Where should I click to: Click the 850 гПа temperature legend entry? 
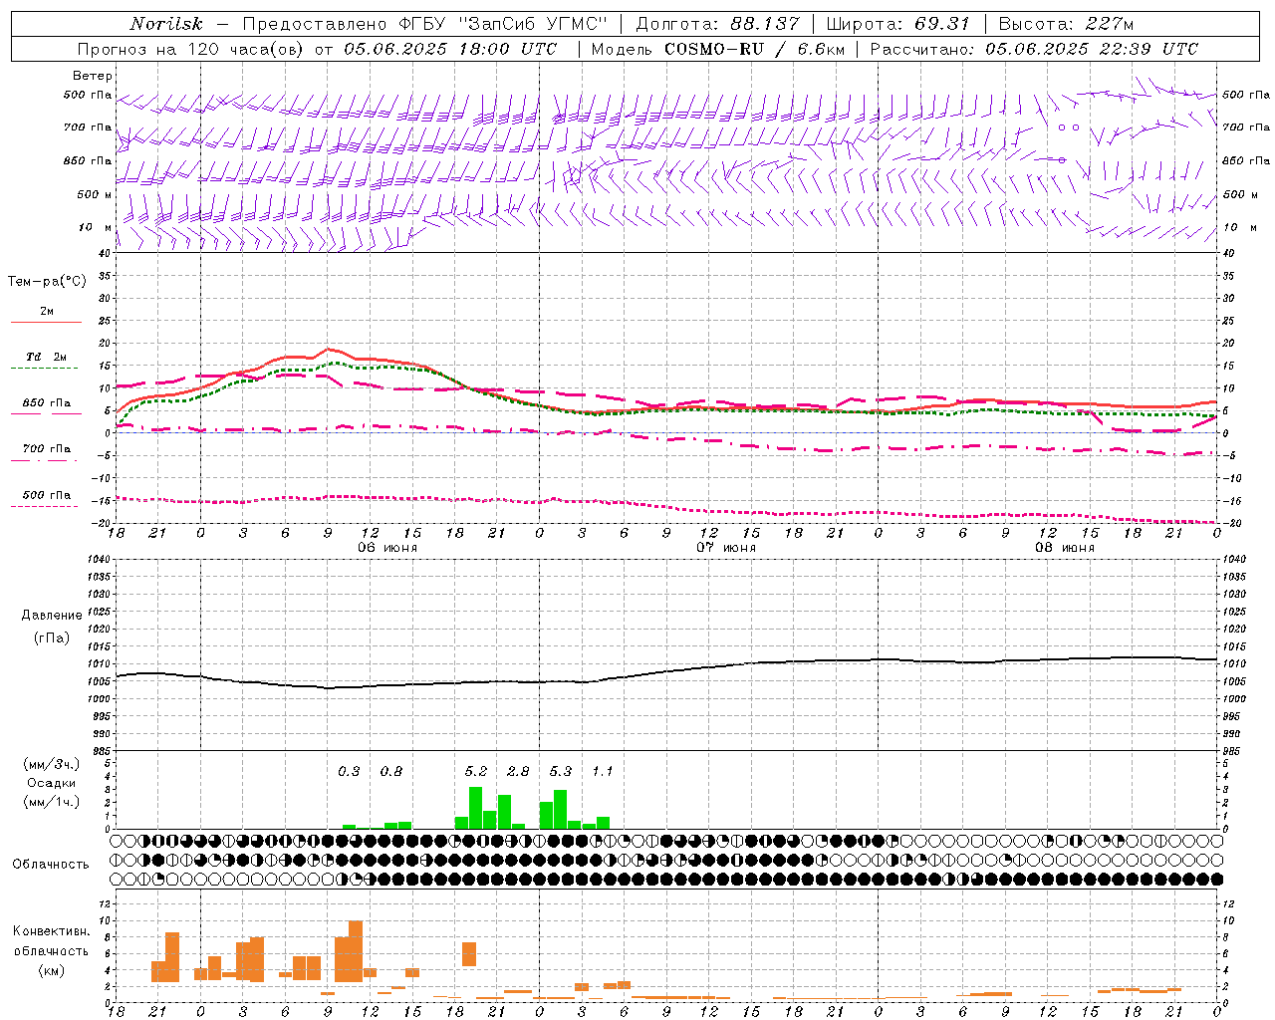tap(46, 403)
